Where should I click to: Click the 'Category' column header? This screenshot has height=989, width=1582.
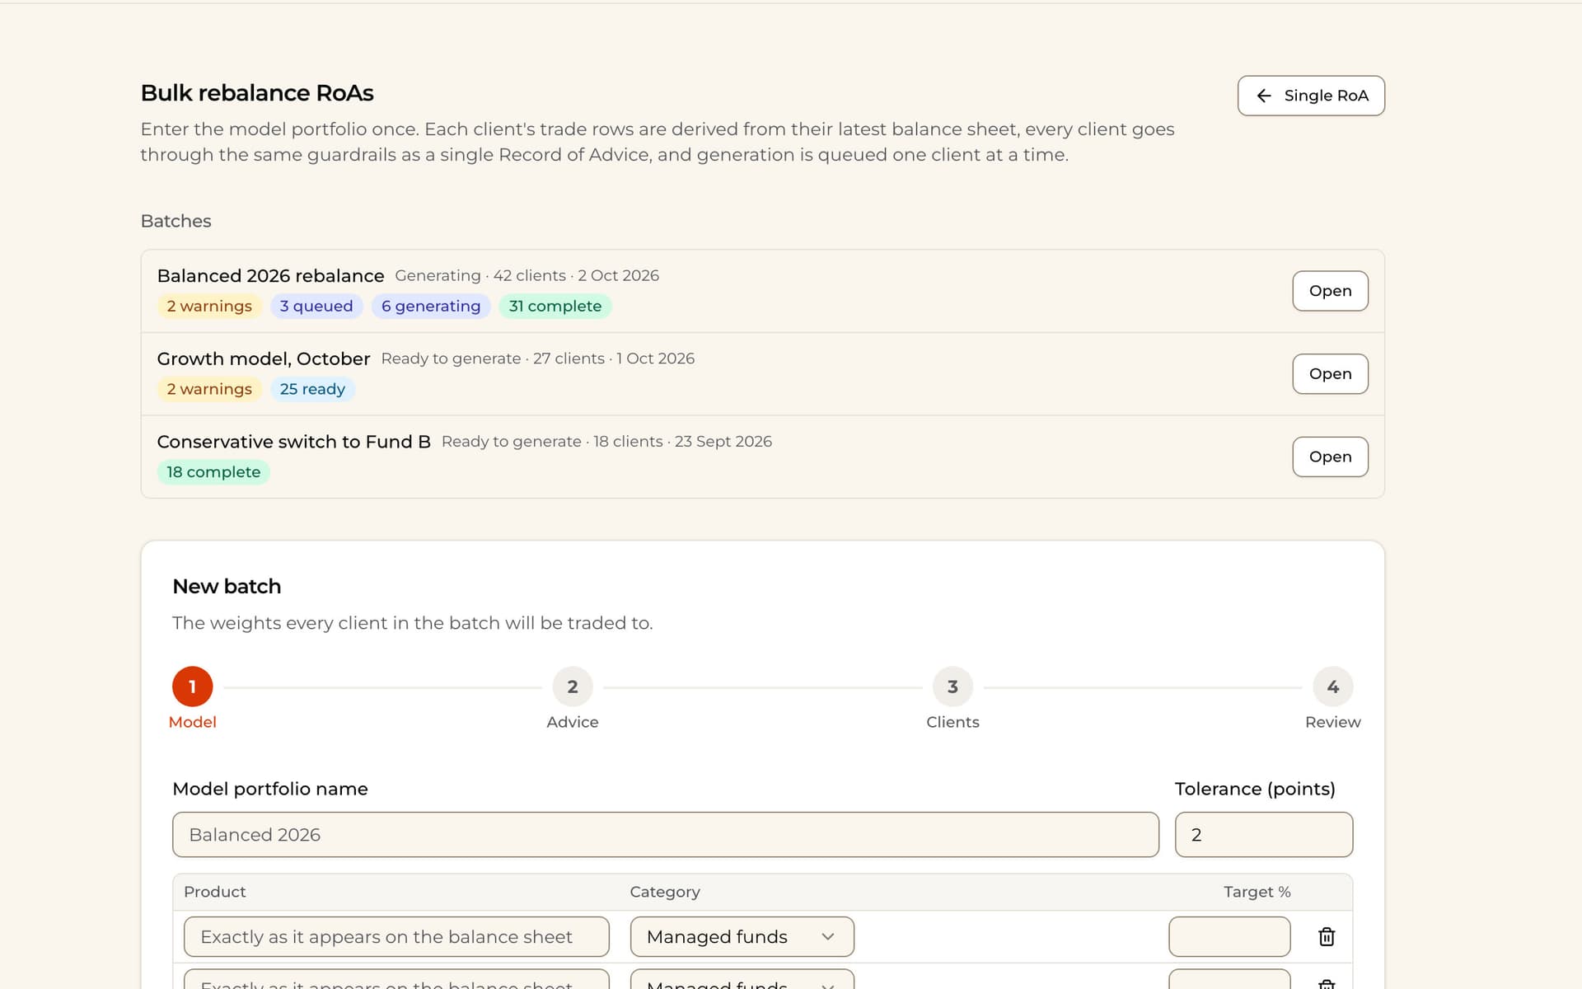(665, 892)
